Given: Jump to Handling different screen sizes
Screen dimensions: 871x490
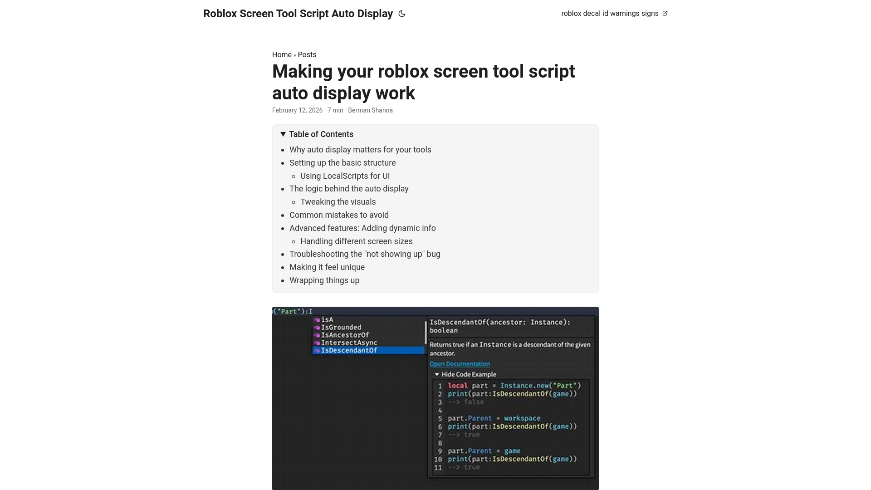Looking at the screenshot, I should tap(356, 241).
